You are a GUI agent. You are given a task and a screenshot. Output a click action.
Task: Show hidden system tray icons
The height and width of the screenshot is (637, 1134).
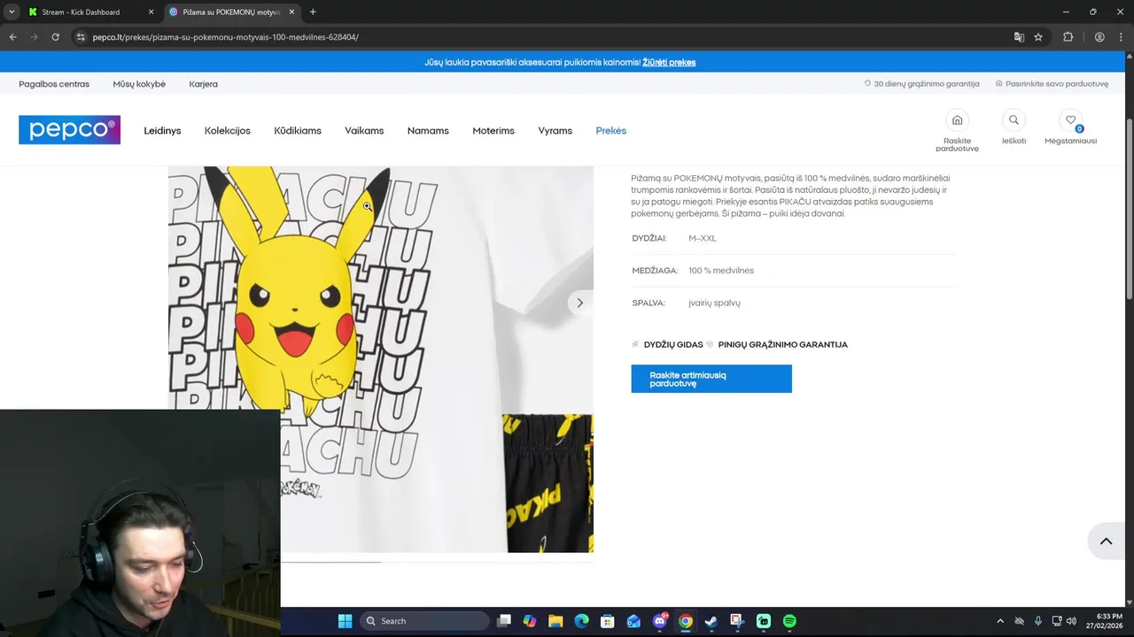(x=1000, y=621)
